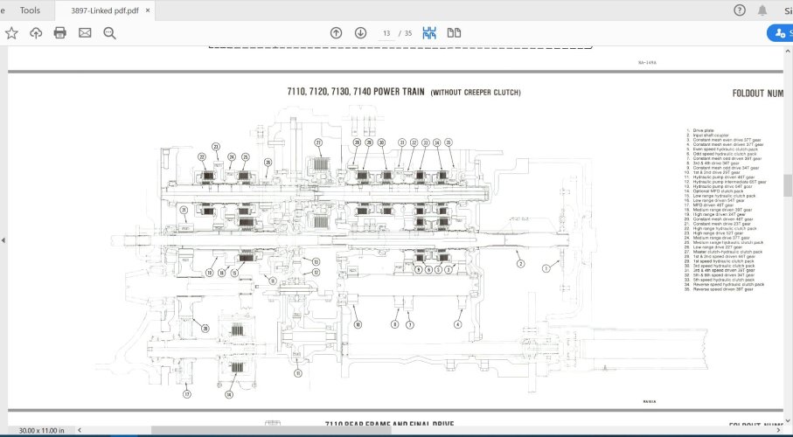Click callout number 21 on left side
This screenshot has width=793, height=437.
184,210
